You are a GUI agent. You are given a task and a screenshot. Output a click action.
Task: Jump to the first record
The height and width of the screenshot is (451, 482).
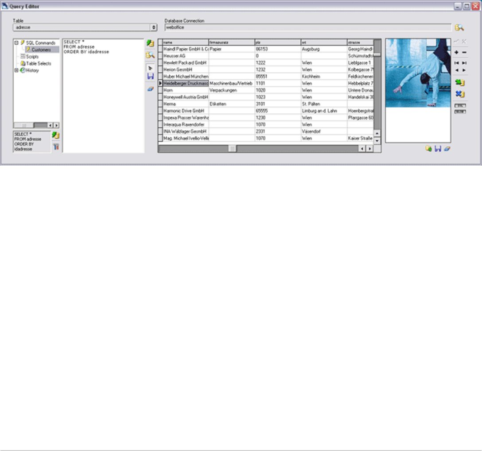[456, 63]
